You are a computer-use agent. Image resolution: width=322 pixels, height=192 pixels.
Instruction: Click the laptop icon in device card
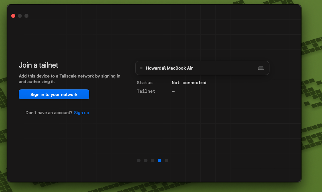point(261,68)
